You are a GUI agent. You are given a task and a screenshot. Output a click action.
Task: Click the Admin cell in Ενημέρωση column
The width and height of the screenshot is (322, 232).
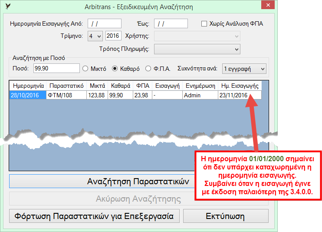coord(200,95)
